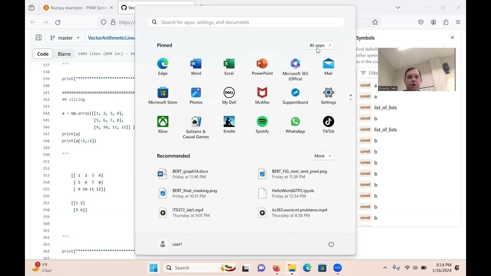
Task: Open Firefox extensions puzzle icon
Action: [x=446, y=22]
